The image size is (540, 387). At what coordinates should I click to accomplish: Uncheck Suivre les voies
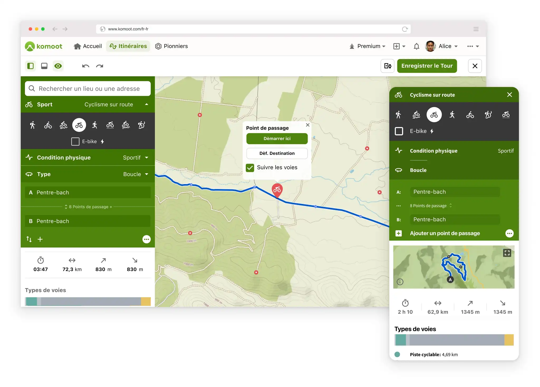[x=250, y=168]
